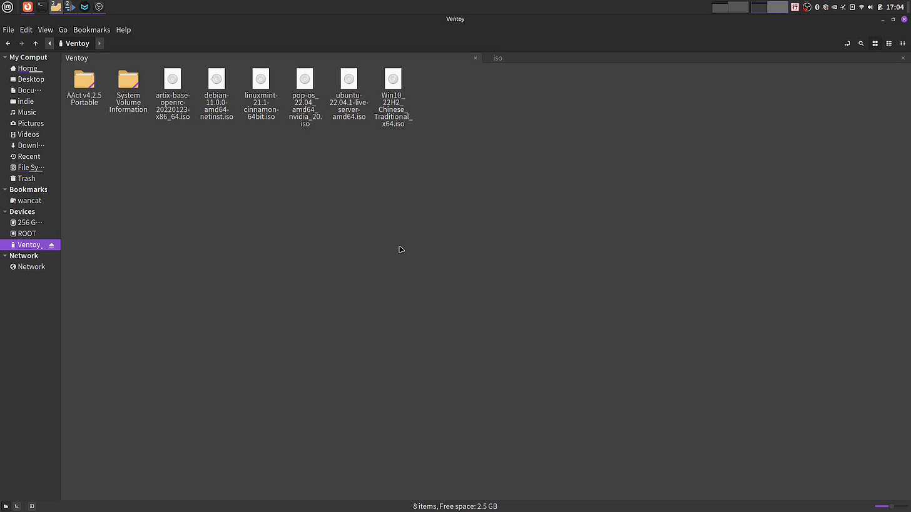
Task: Select Win10 22H2 Chinese Traditional ISO
Action: [393, 98]
